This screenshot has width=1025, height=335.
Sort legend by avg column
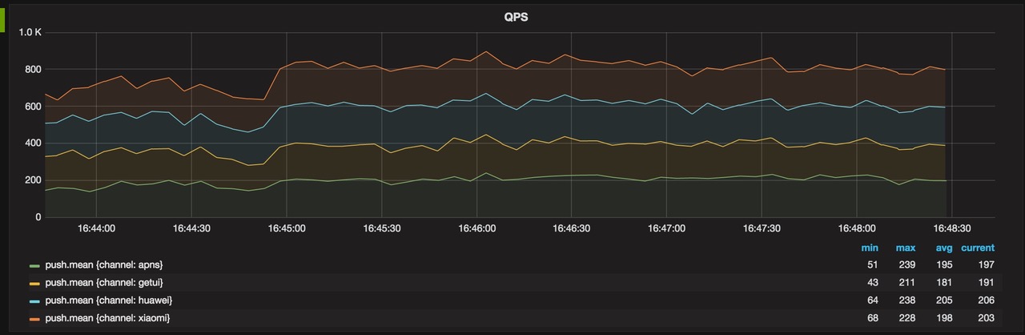[x=944, y=248]
